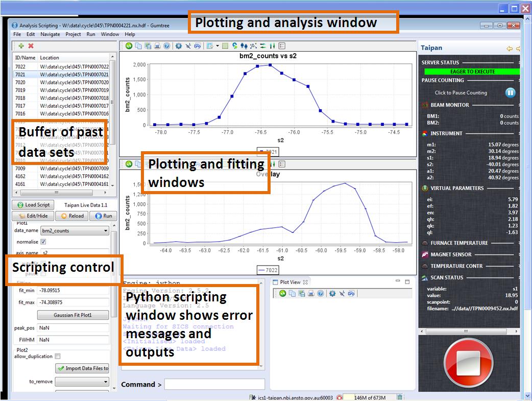Click the Gaussian Fit Plot1 button
The height and width of the screenshot is (401, 532).
click(x=74, y=315)
